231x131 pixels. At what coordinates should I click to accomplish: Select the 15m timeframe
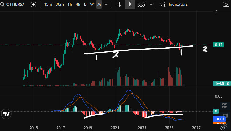click(48, 4)
